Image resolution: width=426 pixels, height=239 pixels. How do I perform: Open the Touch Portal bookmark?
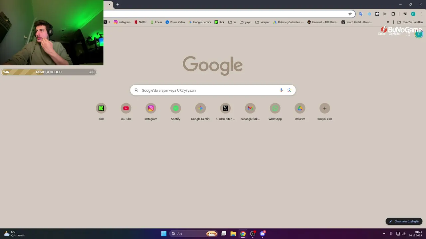(x=357, y=22)
